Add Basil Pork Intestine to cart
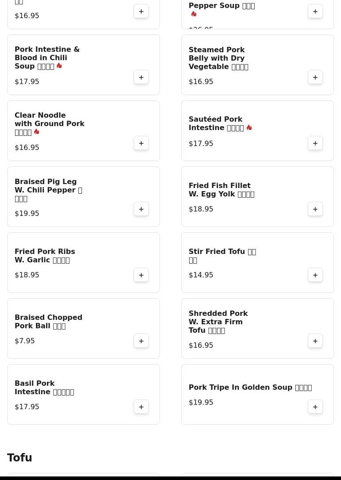 pyautogui.click(x=141, y=407)
